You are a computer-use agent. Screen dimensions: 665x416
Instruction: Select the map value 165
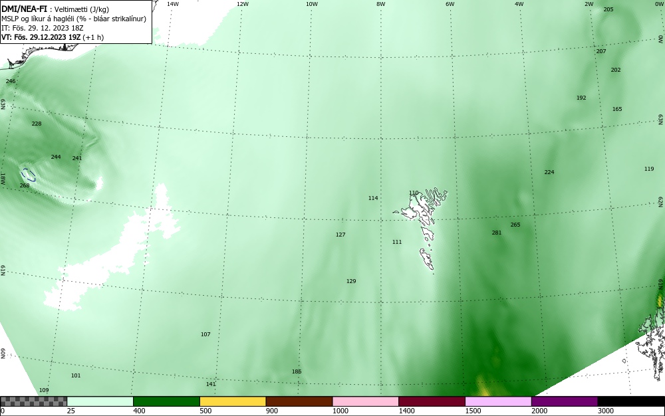617,109
